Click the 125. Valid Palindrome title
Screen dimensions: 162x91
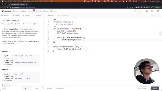coord(11,20)
